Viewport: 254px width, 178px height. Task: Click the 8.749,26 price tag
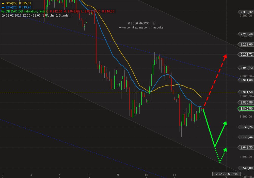click(246, 127)
